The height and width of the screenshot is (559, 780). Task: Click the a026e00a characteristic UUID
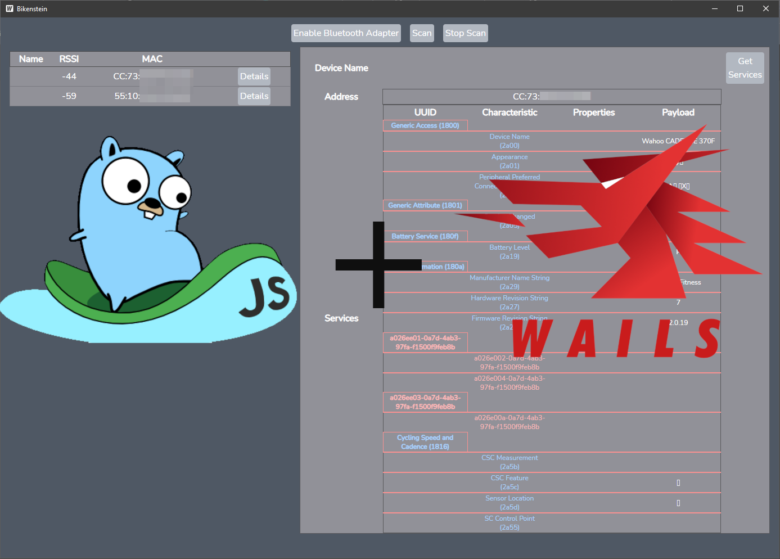[x=510, y=422]
